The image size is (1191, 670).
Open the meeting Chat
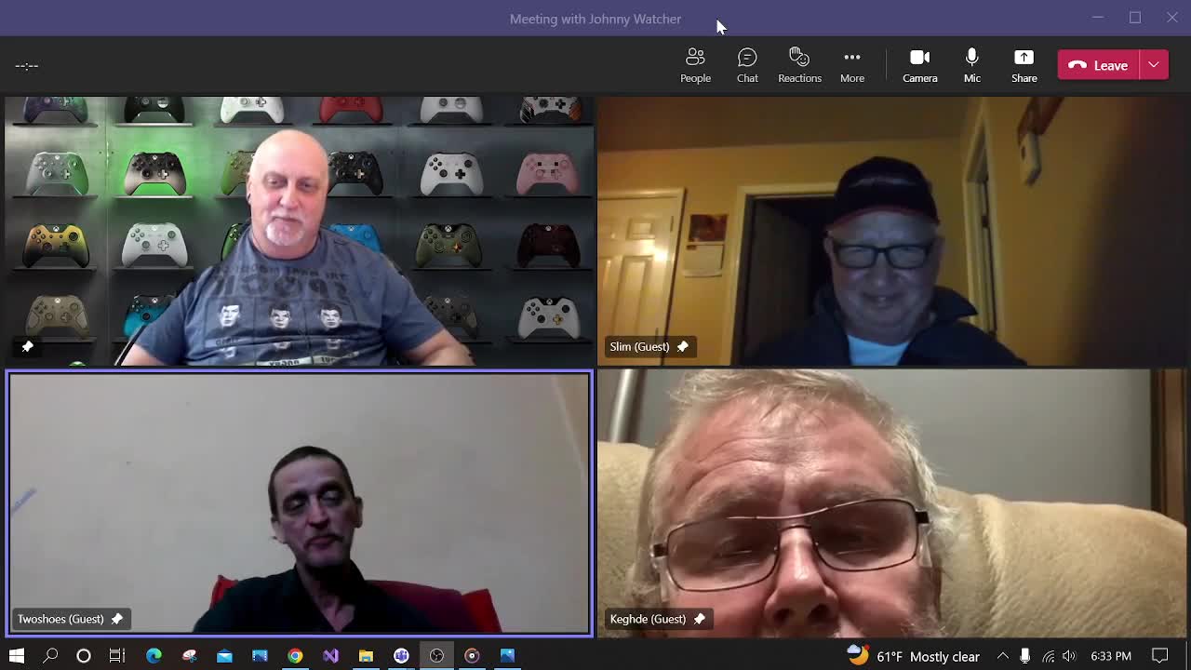coord(747,65)
